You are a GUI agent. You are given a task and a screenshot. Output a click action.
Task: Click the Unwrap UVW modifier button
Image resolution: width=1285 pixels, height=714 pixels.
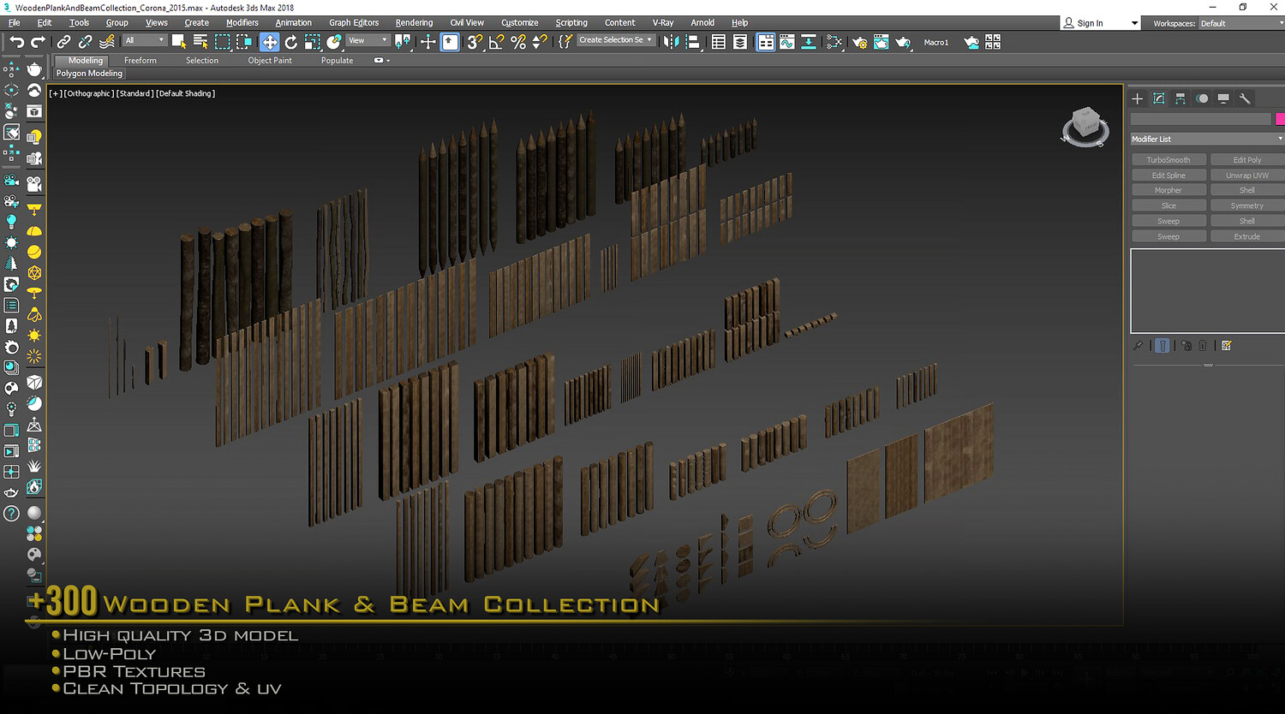(1247, 176)
